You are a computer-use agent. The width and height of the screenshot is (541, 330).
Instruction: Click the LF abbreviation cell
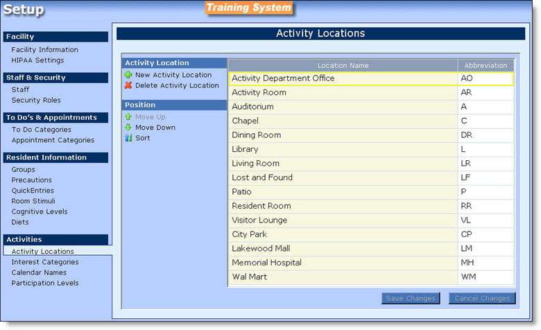click(x=486, y=177)
